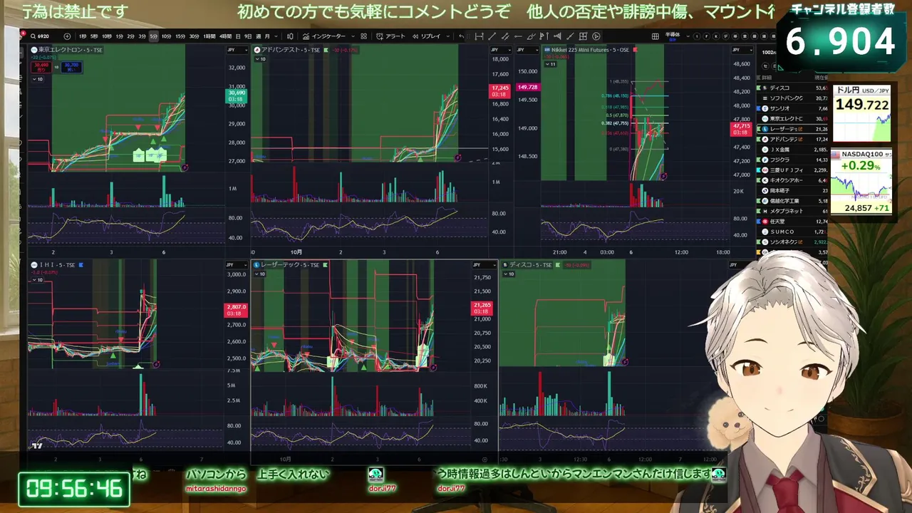
Task: Click the circled play icon in toolbar
Action: (596, 36)
